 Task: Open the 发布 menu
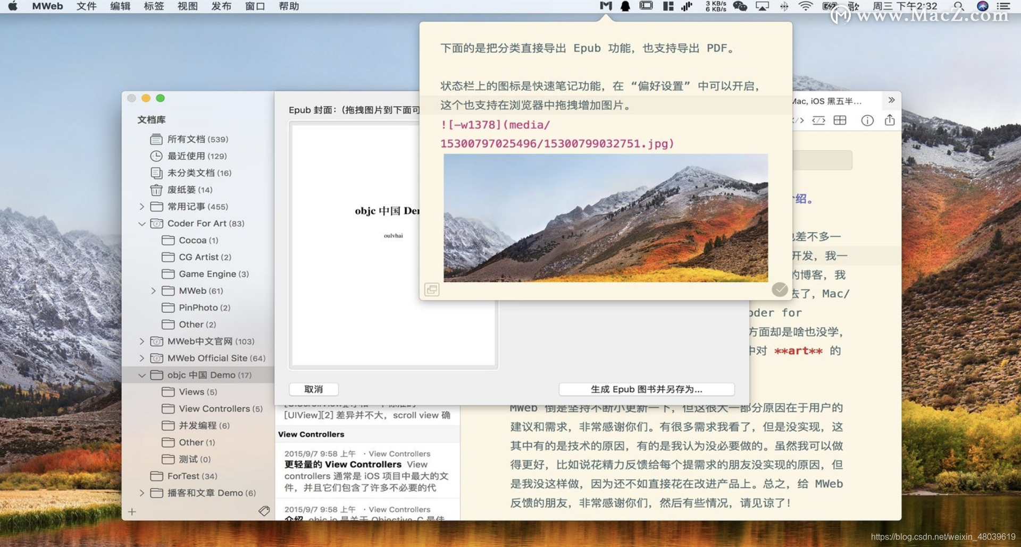[221, 6]
